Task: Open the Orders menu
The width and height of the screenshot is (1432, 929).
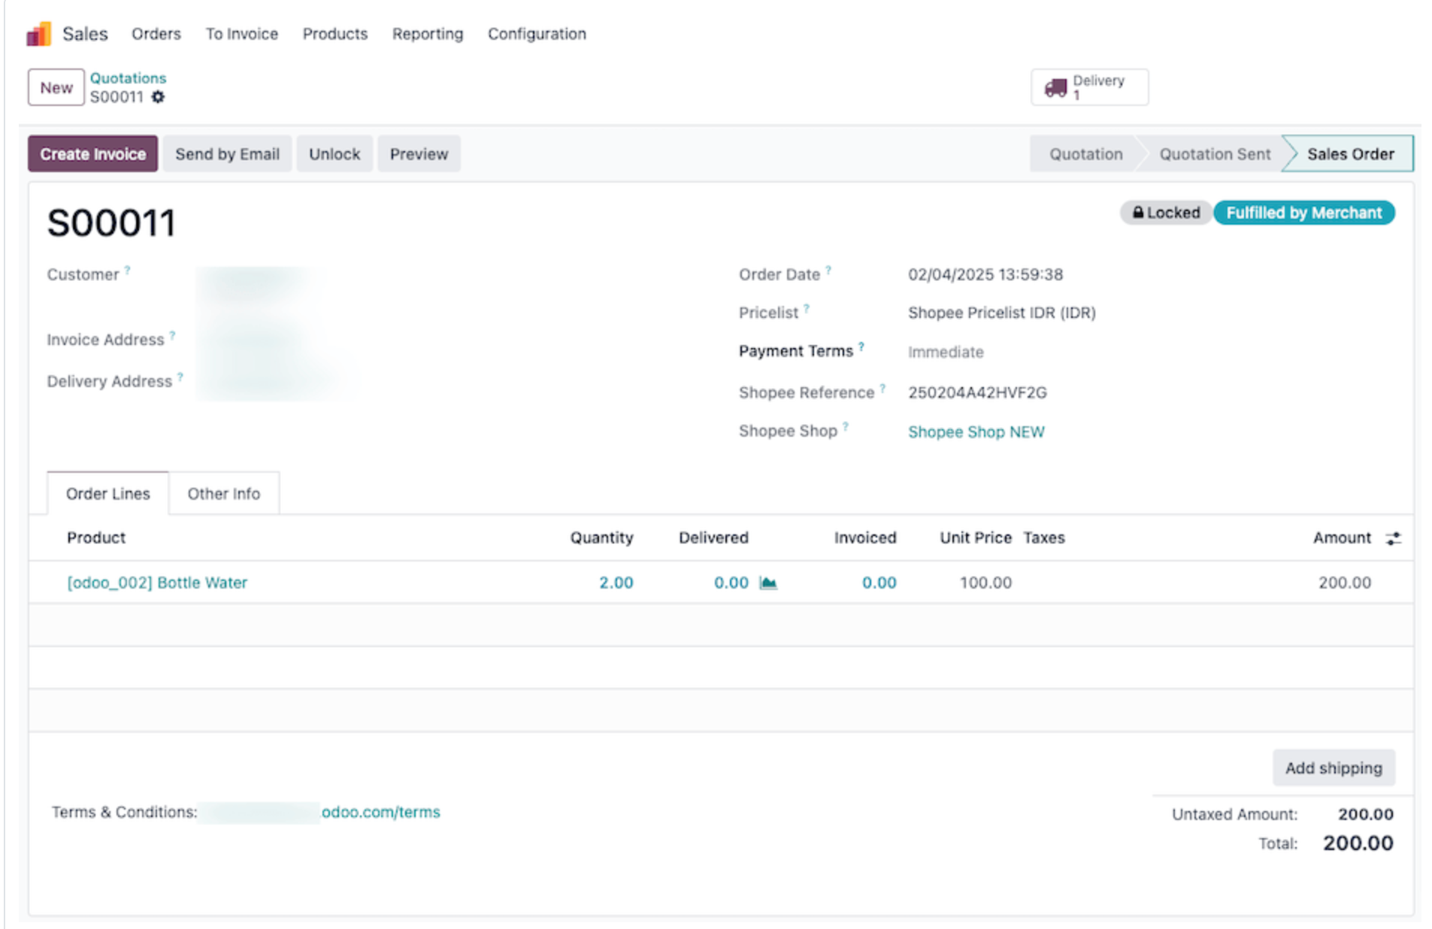Action: (x=156, y=34)
